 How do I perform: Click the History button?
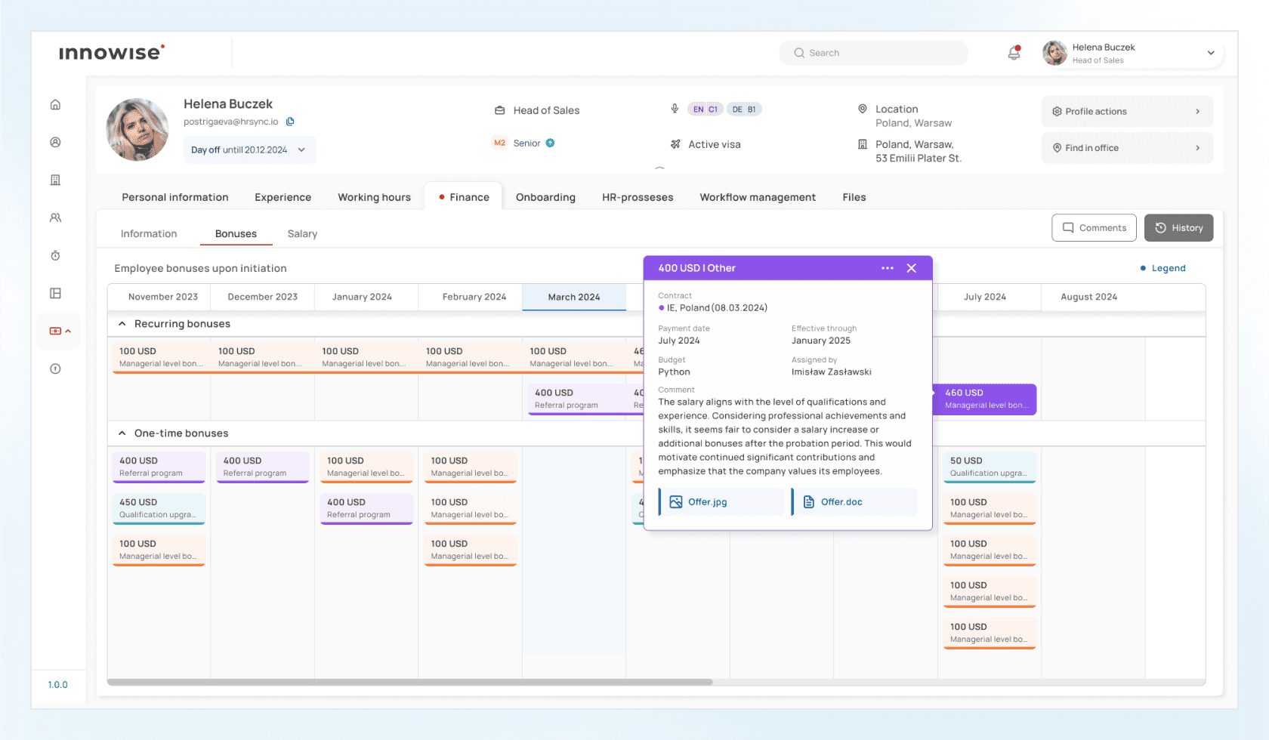[1178, 228]
